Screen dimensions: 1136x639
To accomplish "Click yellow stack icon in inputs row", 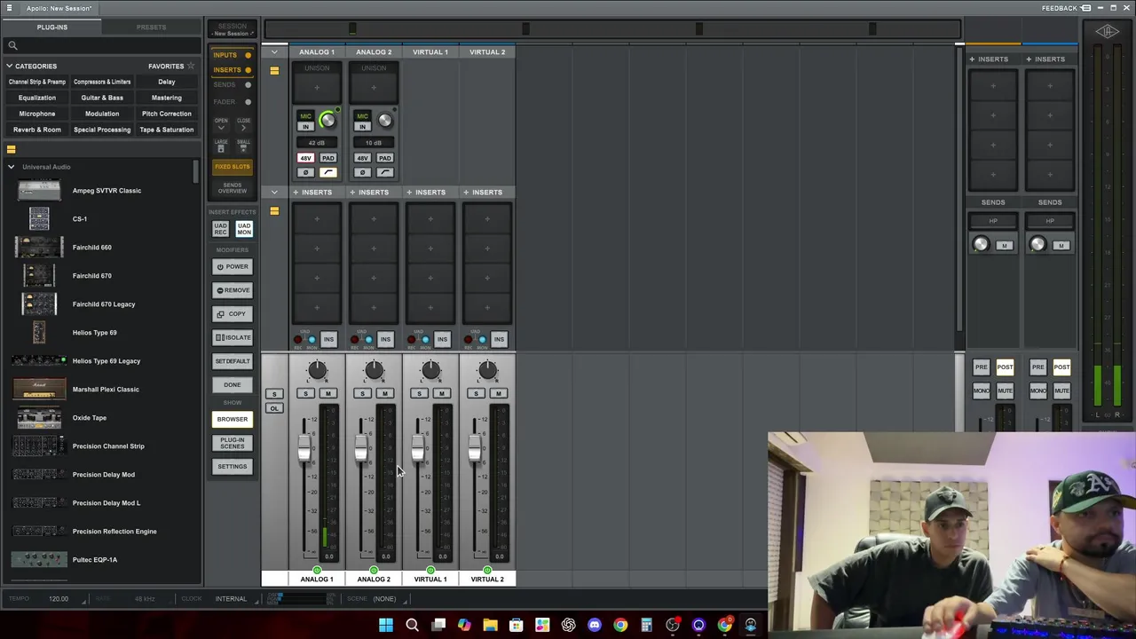I will pyautogui.click(x=274, y=70).
